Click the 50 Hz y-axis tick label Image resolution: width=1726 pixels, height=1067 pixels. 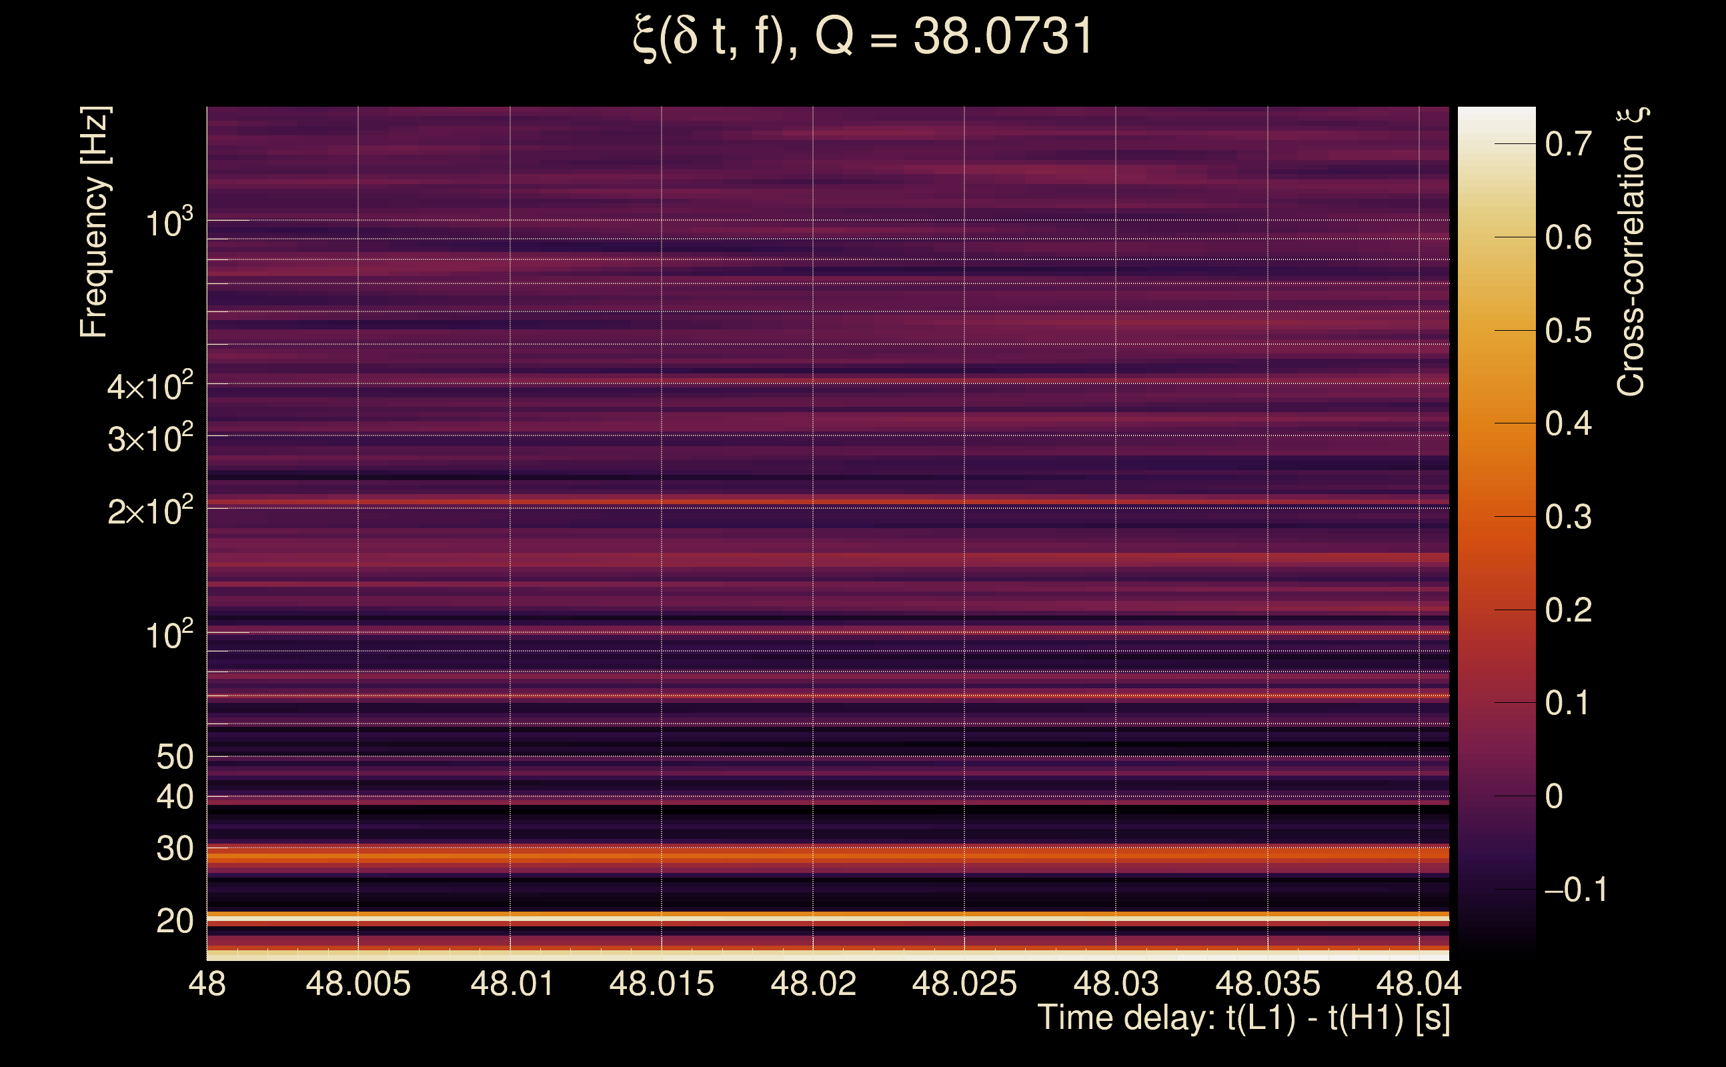(x=174, y=757)
